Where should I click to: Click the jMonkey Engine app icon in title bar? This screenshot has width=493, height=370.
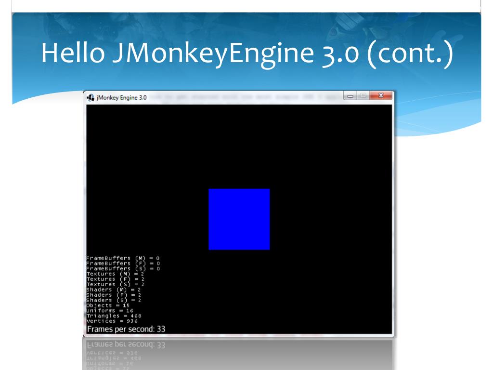[91, 97]
